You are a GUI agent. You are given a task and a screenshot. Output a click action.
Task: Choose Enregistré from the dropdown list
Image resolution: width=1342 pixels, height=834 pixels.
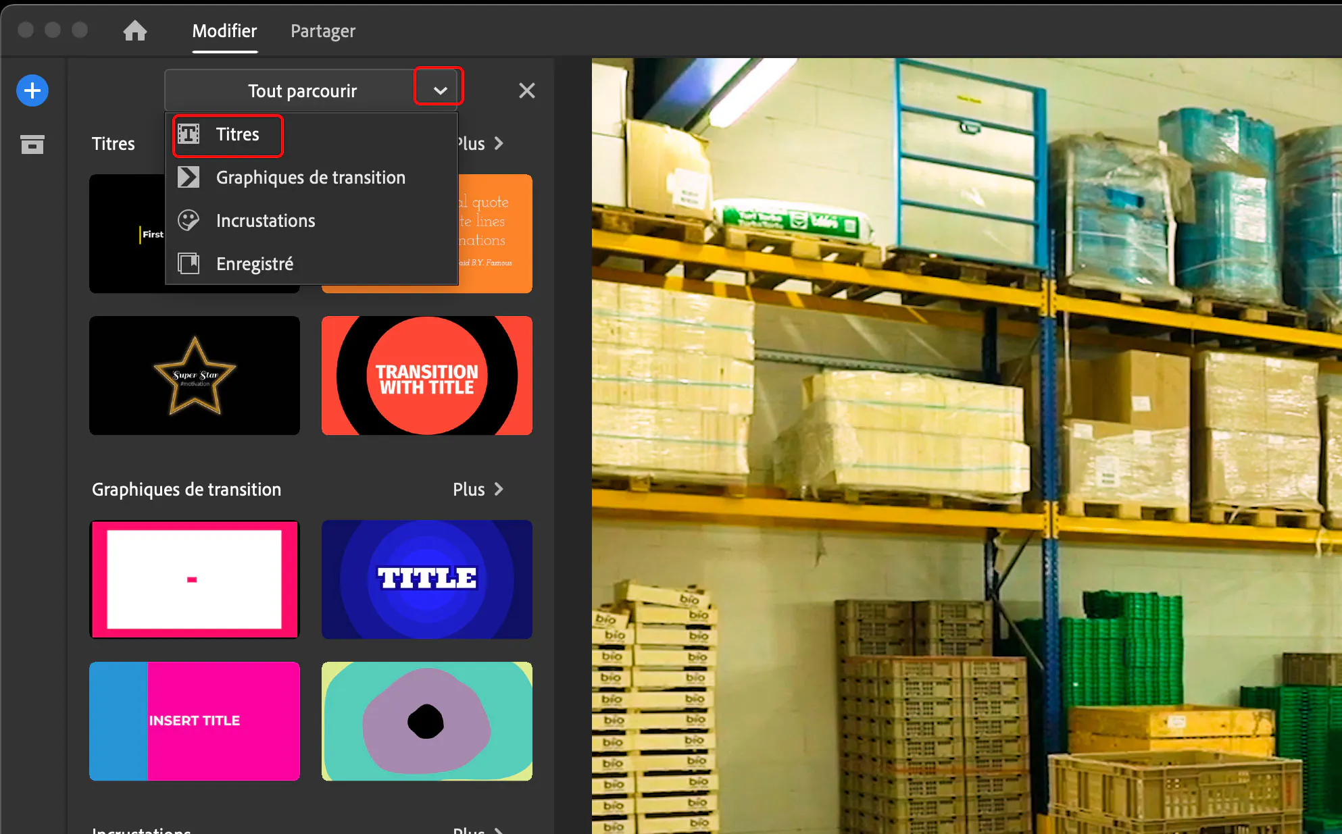[x=255, y=264]
